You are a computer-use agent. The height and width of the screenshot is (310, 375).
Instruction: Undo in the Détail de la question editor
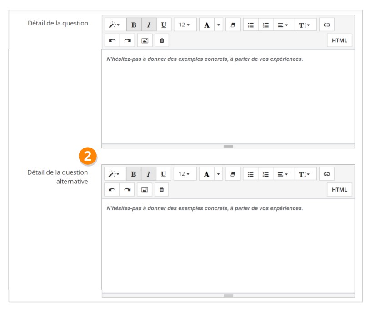click(x=112, y=40)
